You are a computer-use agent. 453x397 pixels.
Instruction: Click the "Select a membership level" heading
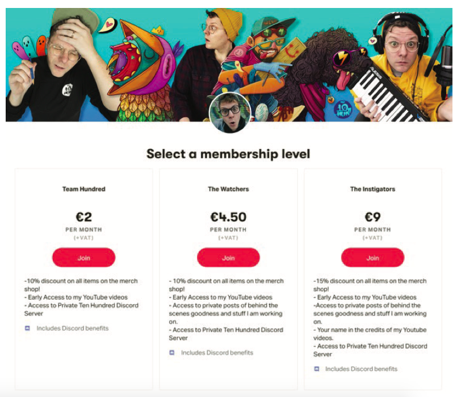[228, 154]
